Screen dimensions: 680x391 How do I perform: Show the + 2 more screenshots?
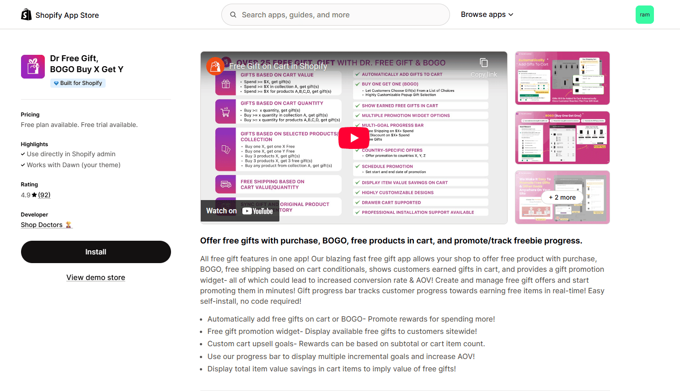tap(562, 197)
